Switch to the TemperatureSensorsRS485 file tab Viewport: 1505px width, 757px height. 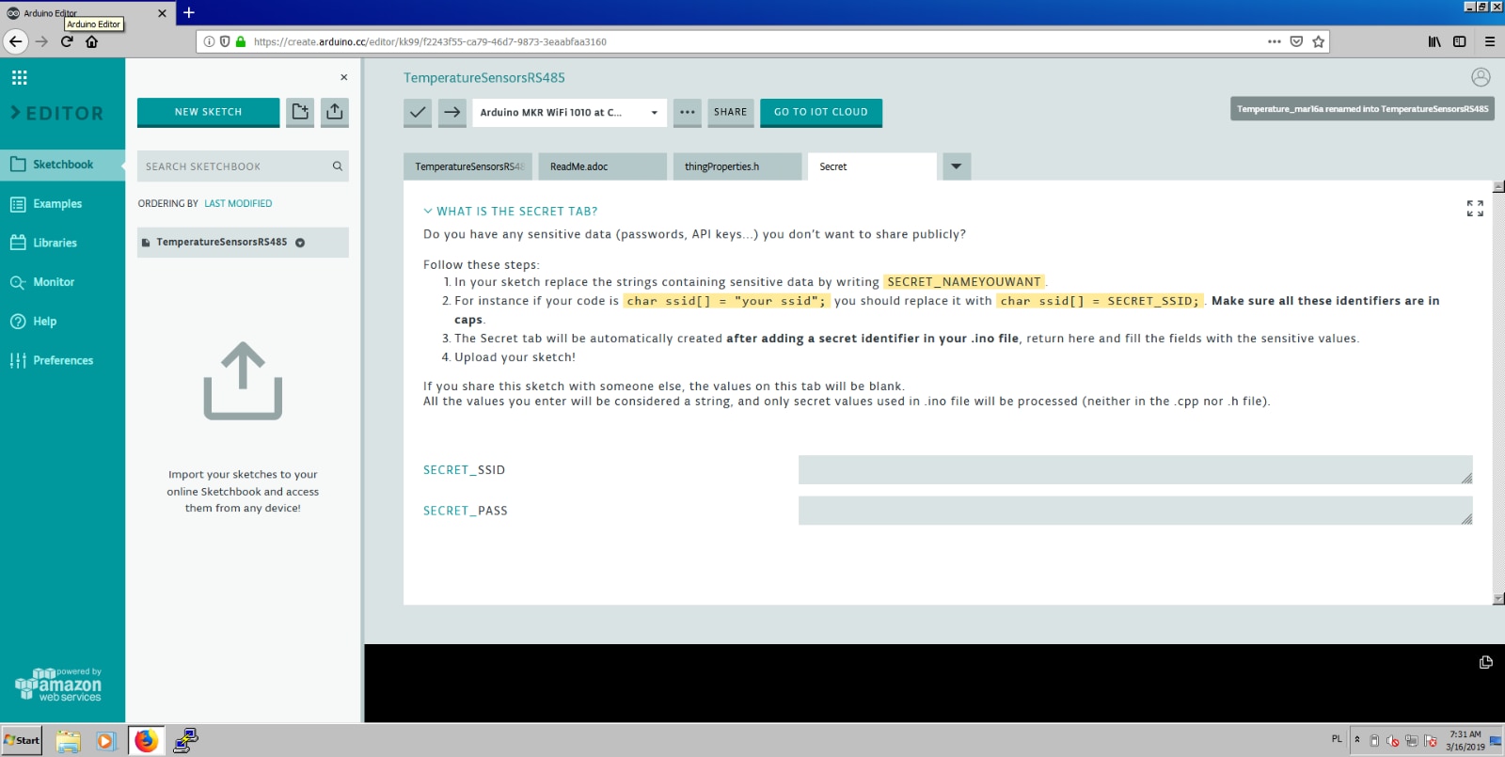click(468, 166)
